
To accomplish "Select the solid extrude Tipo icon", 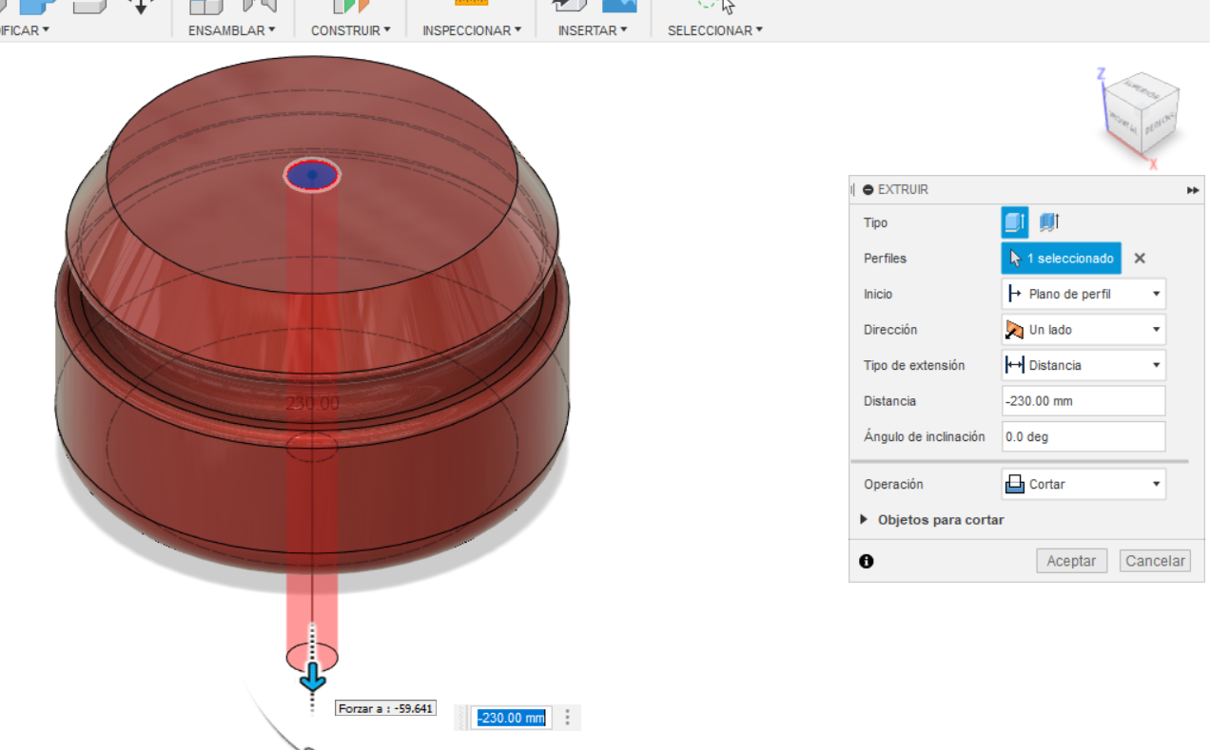I will [x=1015, y=222].
